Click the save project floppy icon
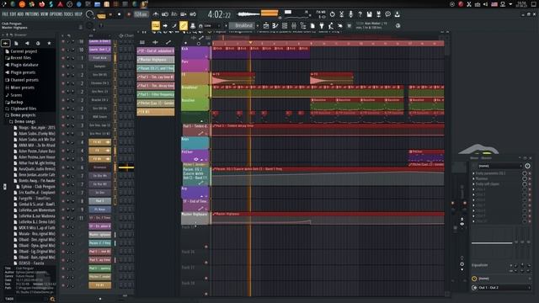Viewport: 539px width, 303px height. (369, 14)
